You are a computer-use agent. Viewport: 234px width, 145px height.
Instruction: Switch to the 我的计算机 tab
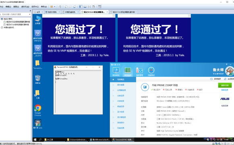pos(52,12)
